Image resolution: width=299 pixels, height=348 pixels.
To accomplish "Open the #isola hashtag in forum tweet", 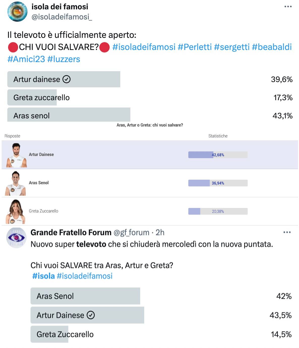I will (43, 276).
